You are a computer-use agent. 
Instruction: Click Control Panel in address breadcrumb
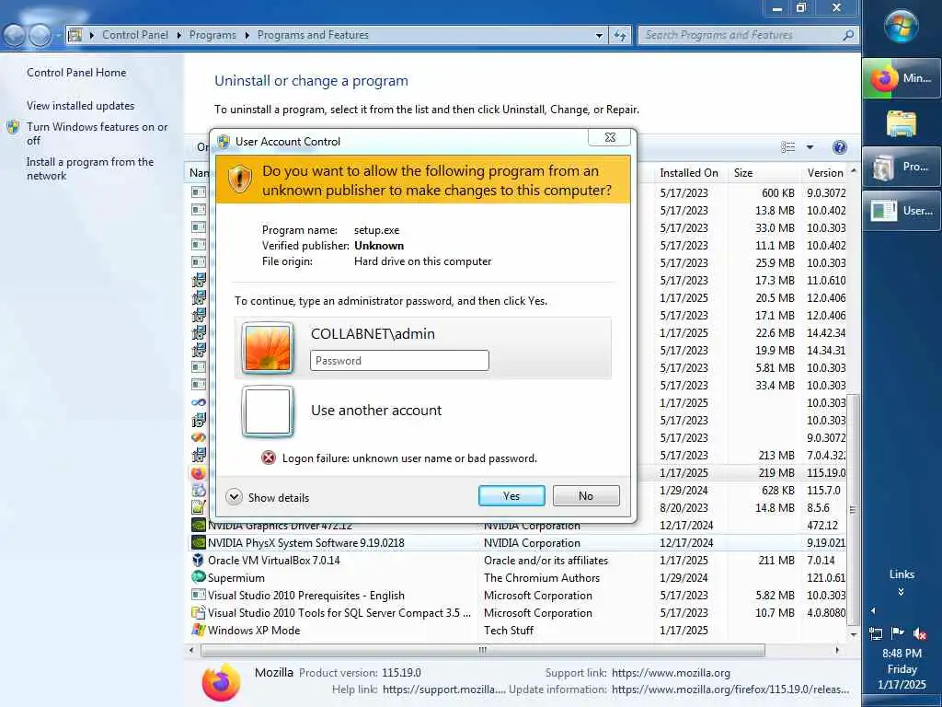[134, 35]
